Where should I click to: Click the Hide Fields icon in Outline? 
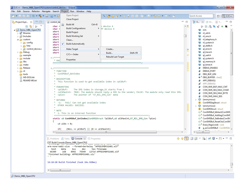coord(214,26)
